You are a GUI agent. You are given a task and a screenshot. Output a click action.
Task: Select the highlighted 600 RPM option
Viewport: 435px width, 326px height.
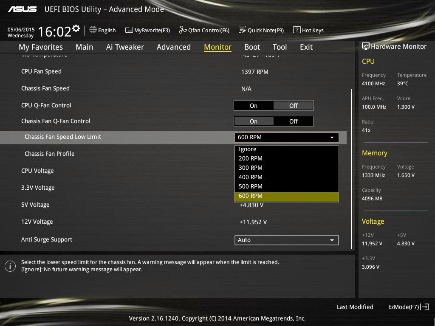point(287,197)
